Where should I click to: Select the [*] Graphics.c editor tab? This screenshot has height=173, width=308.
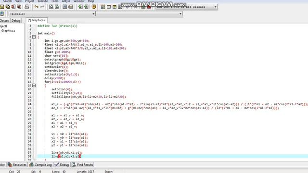pyautogui.click(x=37, y=20)
